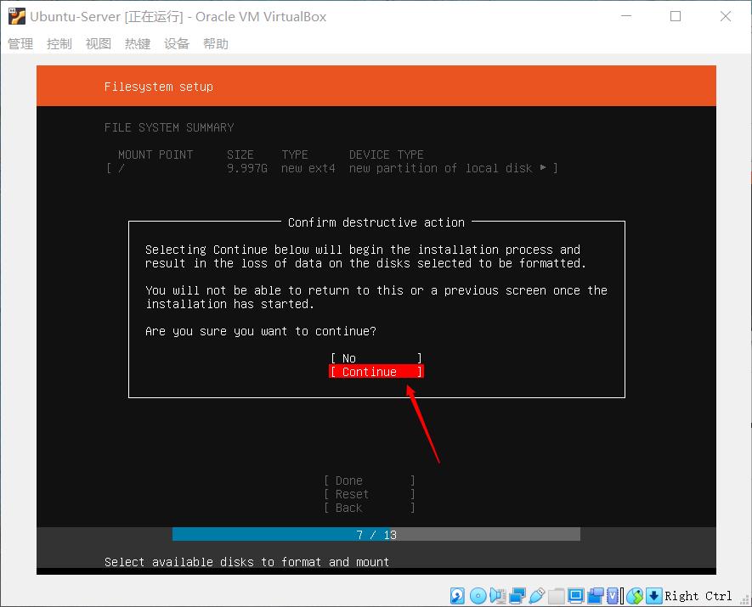The width and height of the screenshot is (752, 607).
Task: Click the 7/13 installation progress bar
Action: point(376,533)
